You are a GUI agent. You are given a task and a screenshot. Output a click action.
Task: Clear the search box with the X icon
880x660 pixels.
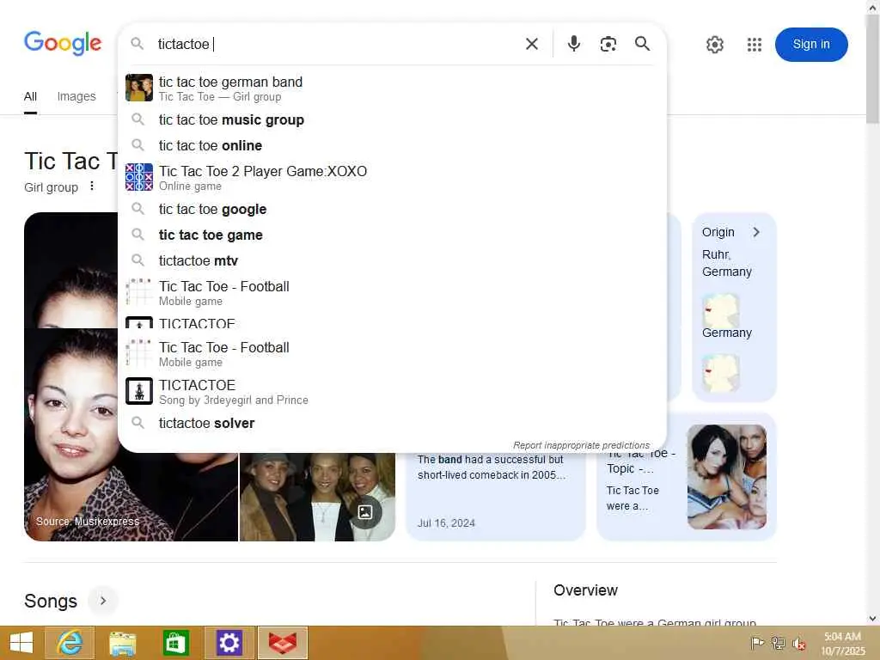pyautogui.click(x=531, y=44)
